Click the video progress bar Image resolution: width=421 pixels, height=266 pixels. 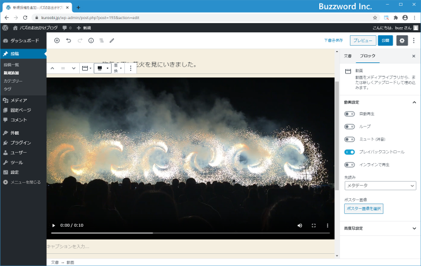[190, 233]
